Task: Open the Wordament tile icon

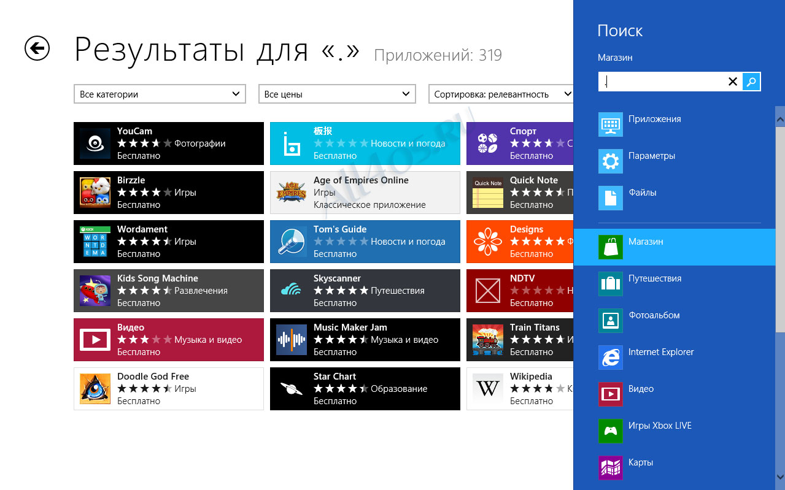Action: 95,242
